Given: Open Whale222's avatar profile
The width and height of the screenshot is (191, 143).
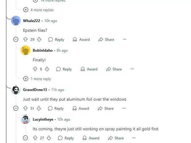Looking at the screenshot, I should click(x=16, y=20).
